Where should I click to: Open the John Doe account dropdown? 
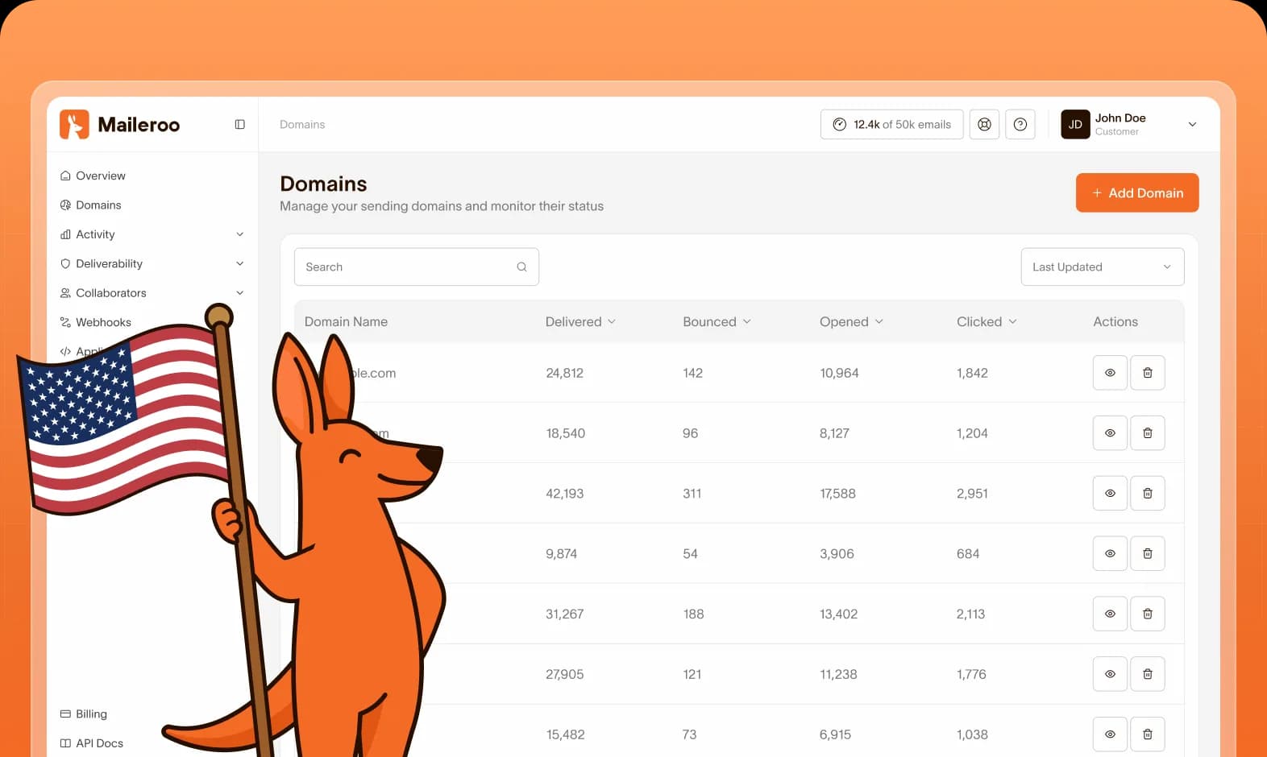click(1192, 124)
